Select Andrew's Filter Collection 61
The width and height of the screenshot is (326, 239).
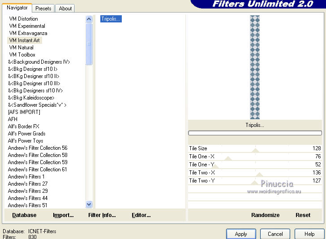[38, 169]
